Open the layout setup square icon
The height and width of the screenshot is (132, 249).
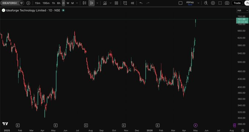pyautogui.click(x=180, y=3)
